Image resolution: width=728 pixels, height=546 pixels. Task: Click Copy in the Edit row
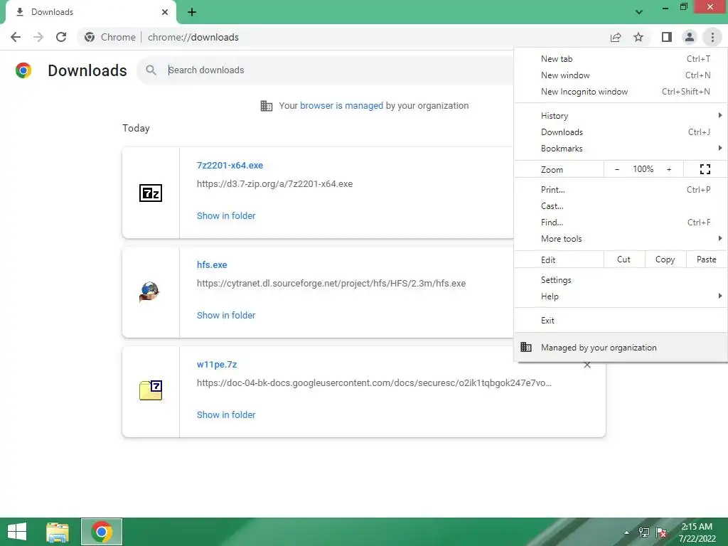pyautogui.click(x=665, y=259)
